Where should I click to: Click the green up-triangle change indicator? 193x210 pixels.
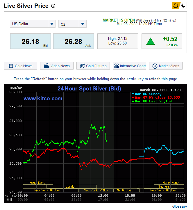(151, 41)
